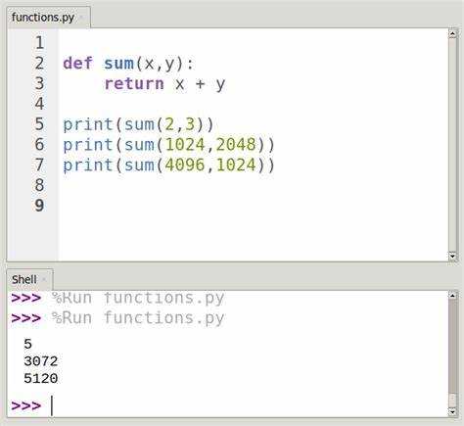Image resolution: width=464 pixels, height=426 pixels.
Task: Click line number 2 in the gutter
Action: 39,63
